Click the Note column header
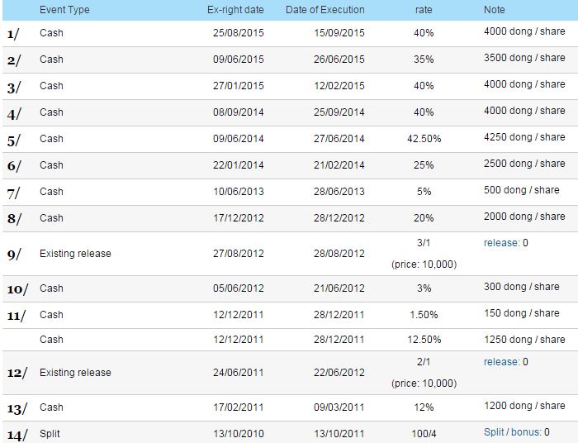The image size is (578, 443). click(x=495, y=10)
